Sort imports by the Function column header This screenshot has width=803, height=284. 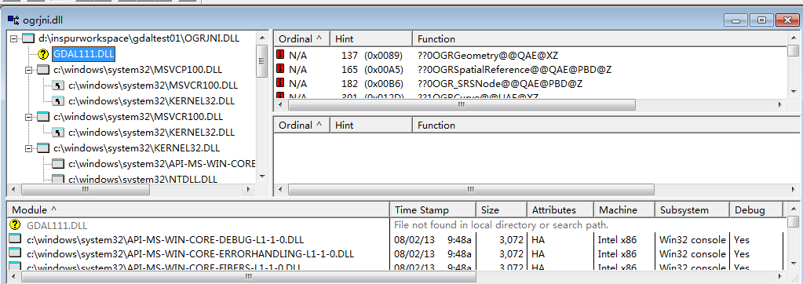(599, 39)
